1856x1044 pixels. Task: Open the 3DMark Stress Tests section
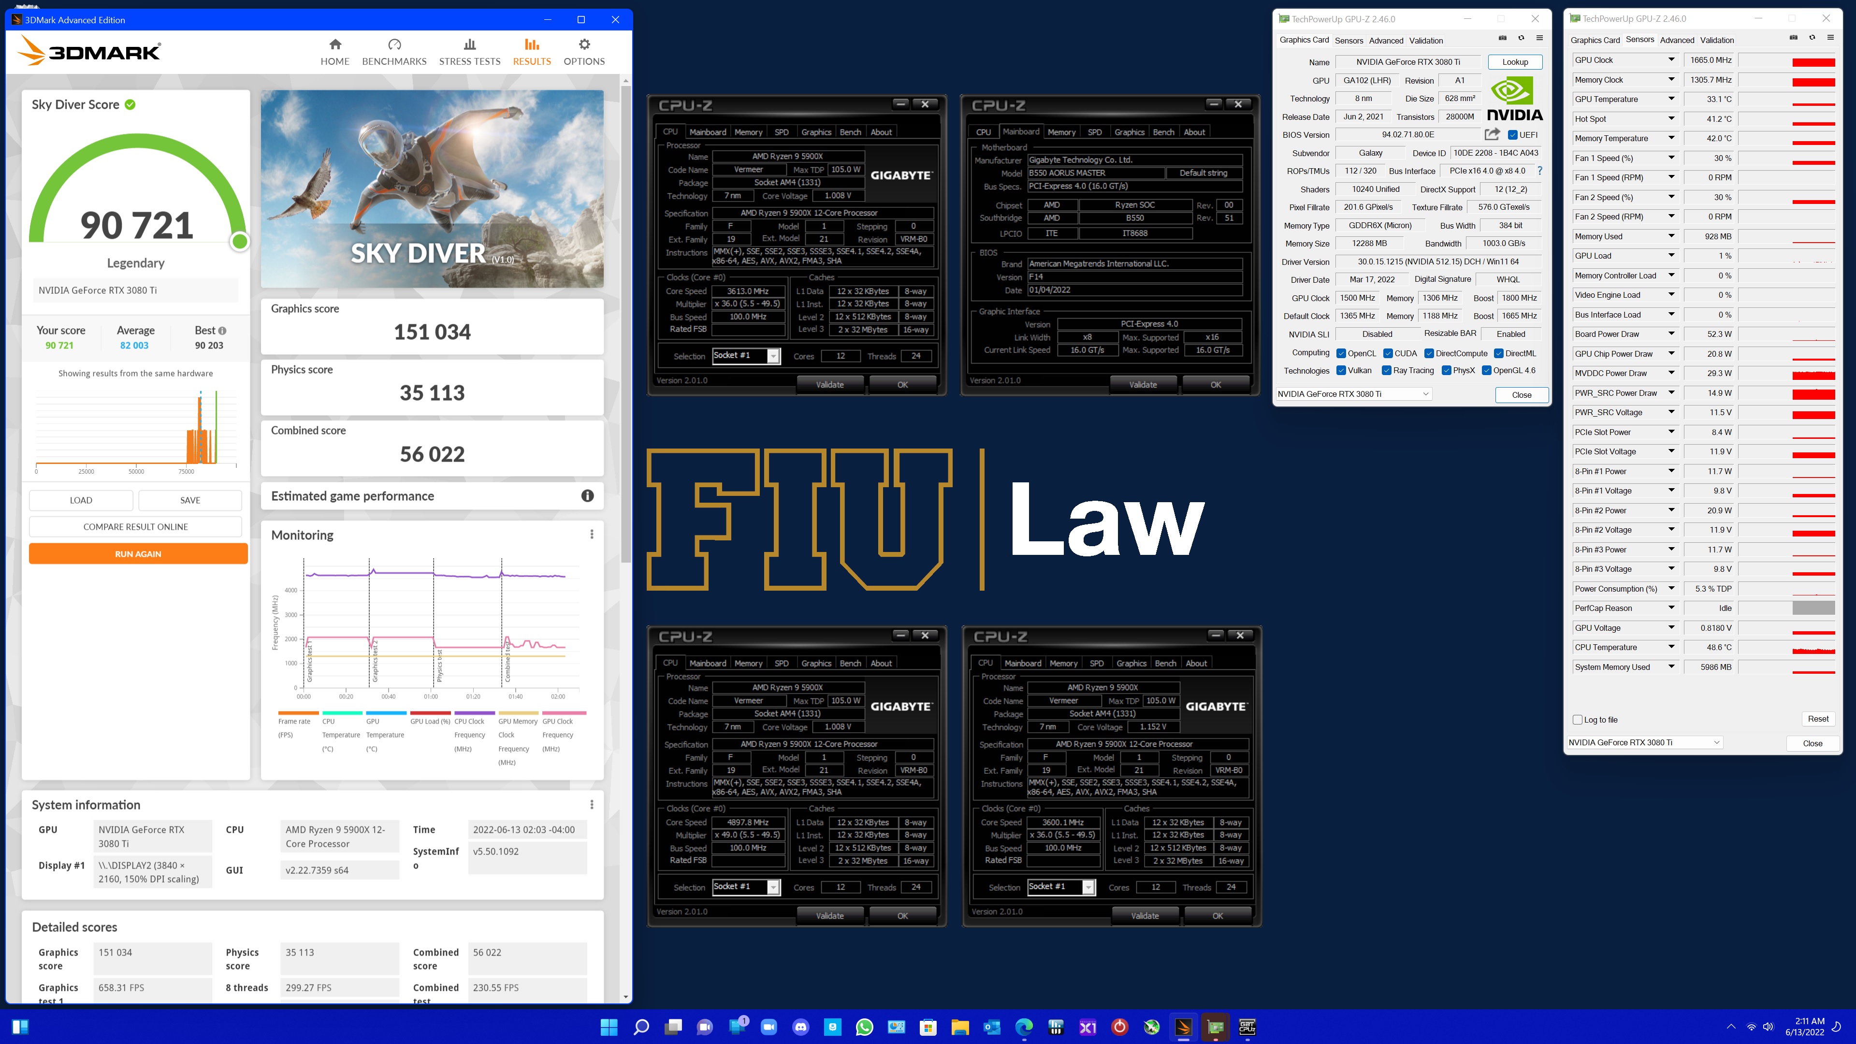(x=470, y=52)
